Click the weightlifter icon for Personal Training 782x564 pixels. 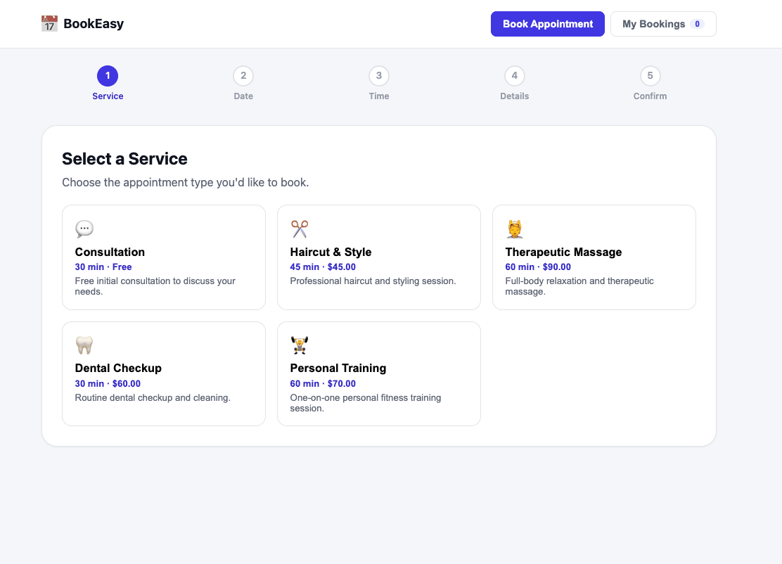300,345
